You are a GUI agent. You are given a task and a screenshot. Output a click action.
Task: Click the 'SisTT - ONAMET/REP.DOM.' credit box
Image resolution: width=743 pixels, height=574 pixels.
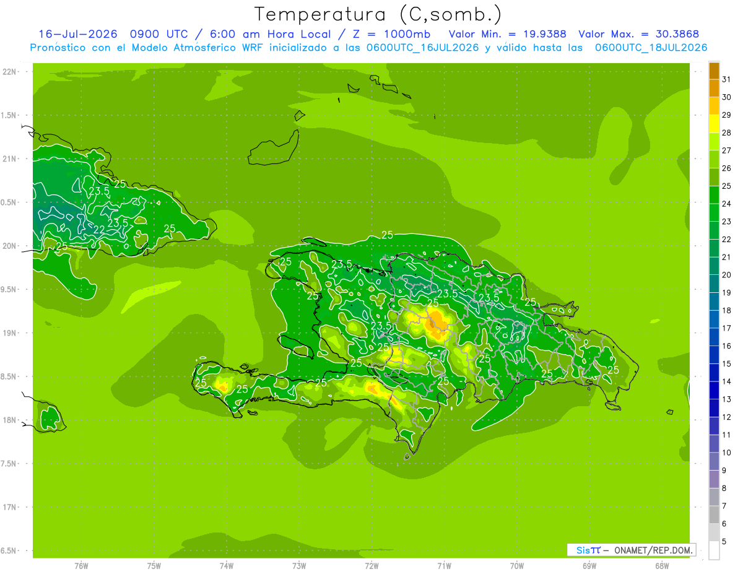(x=631, y=550)
